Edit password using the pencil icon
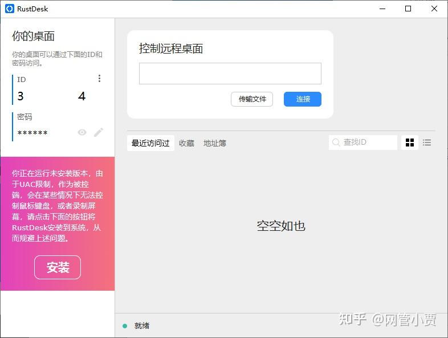 [99, 132]
